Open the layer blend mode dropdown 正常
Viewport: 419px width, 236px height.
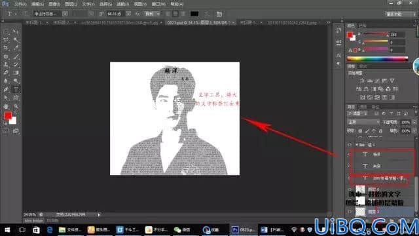[x=363, y=123]
